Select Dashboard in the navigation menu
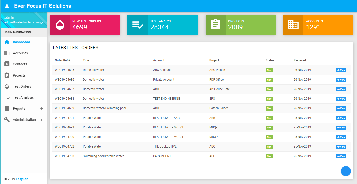This screenshot has height=184, width=357. pyautogui.click(x=21, y=42)
